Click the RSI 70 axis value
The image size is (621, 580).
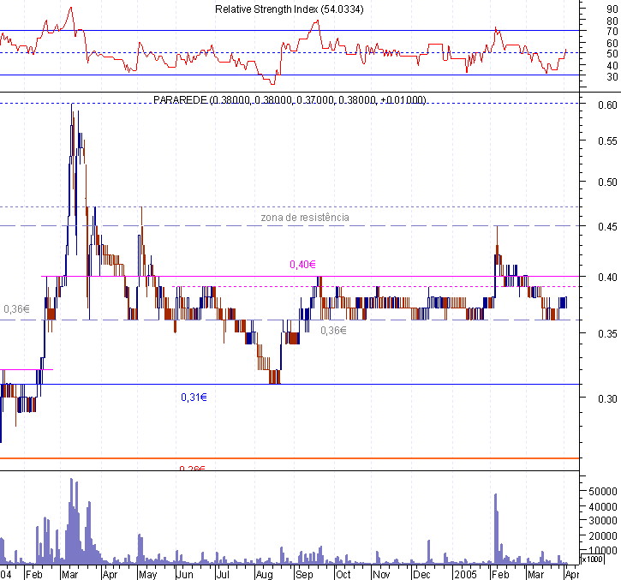(x=612, y=32)
